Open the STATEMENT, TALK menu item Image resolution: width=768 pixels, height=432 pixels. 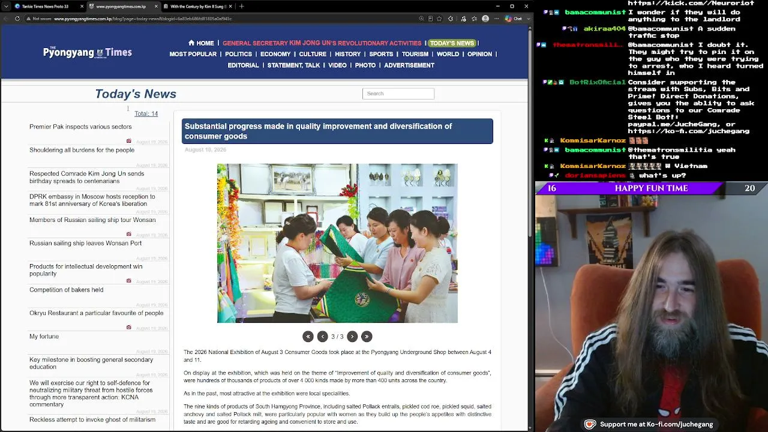[294, 65]
